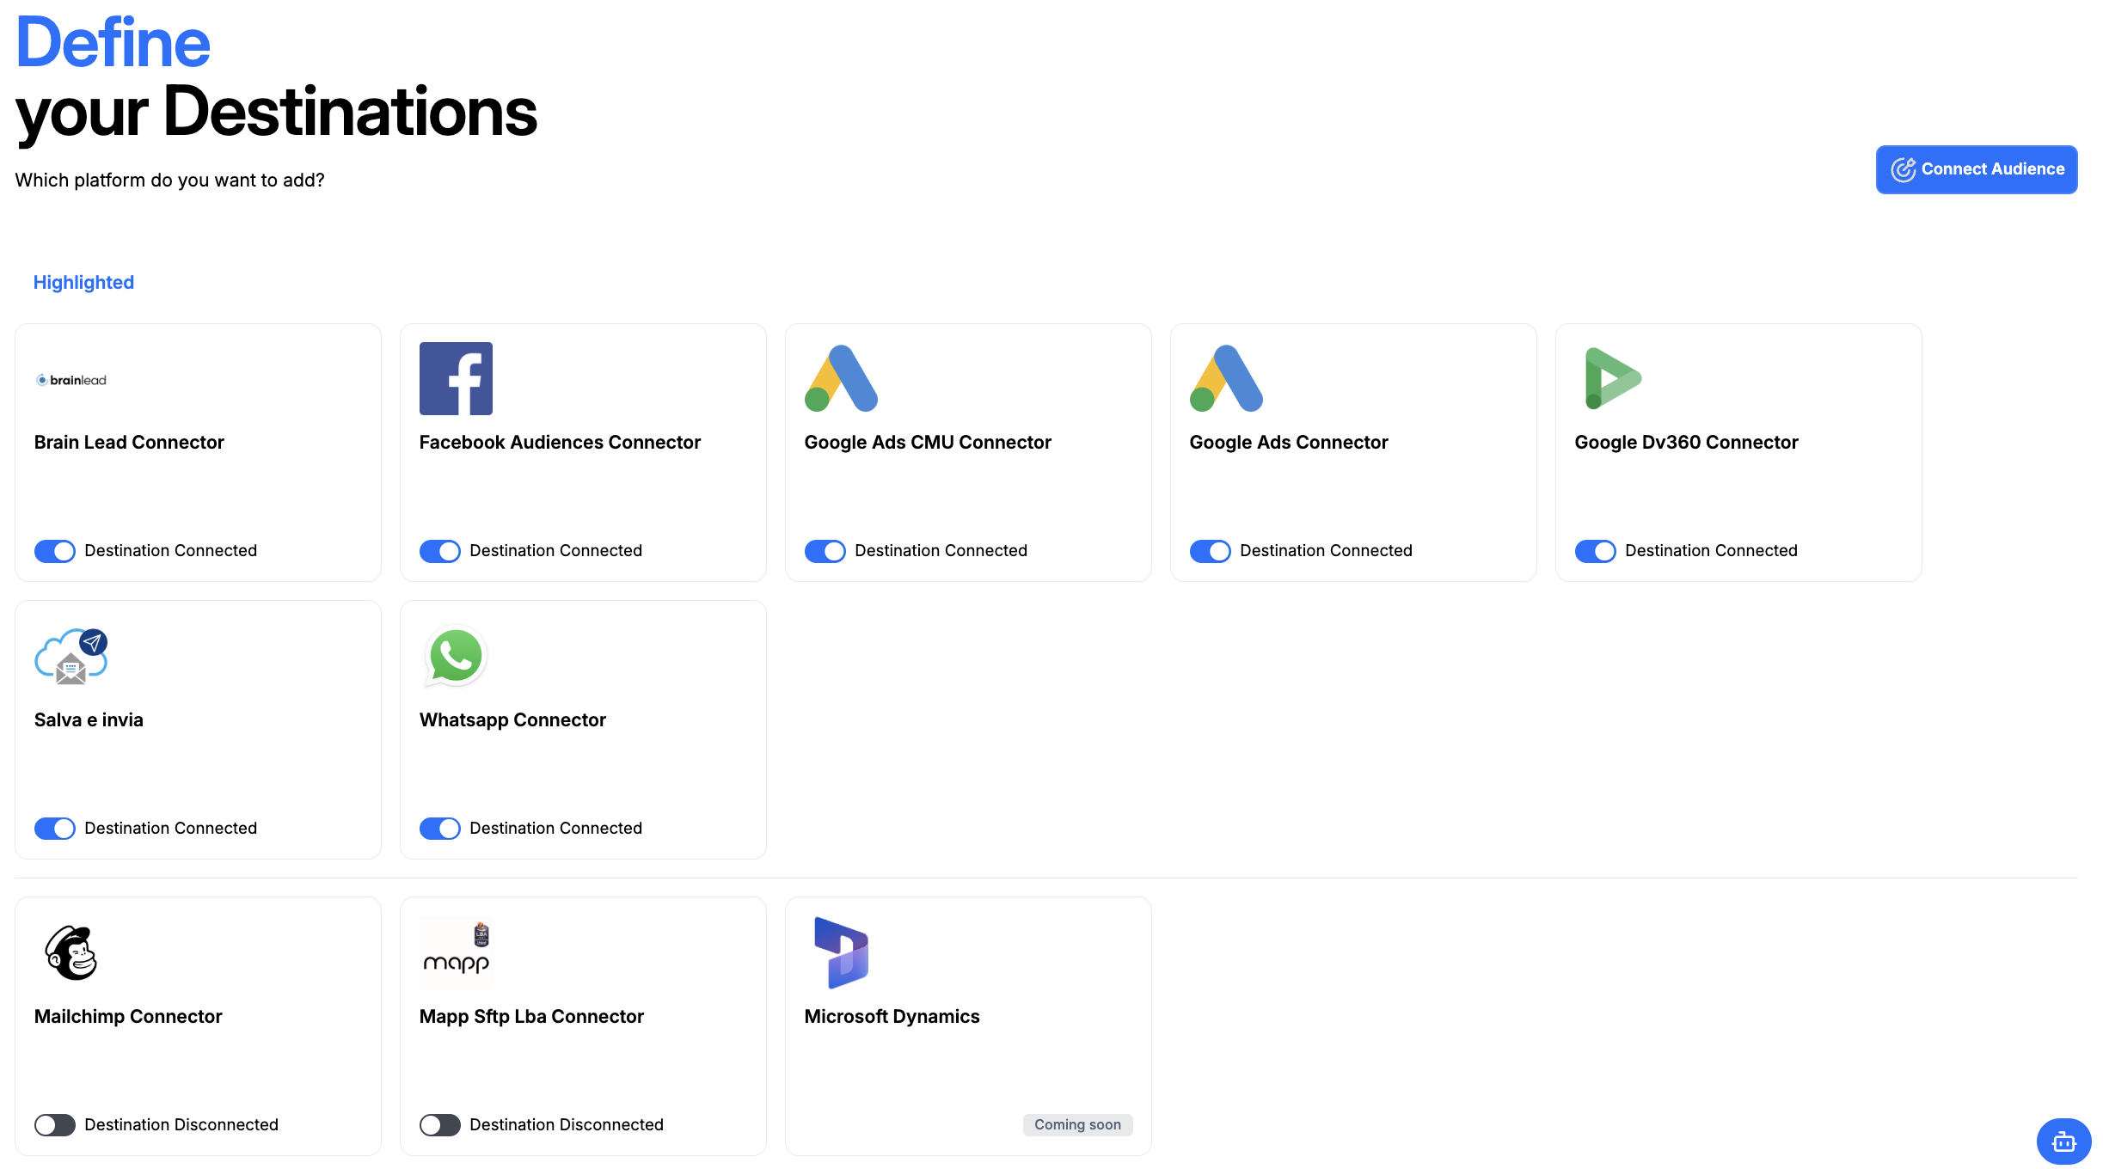Click the Coming soon badge

(1077, 1124)
